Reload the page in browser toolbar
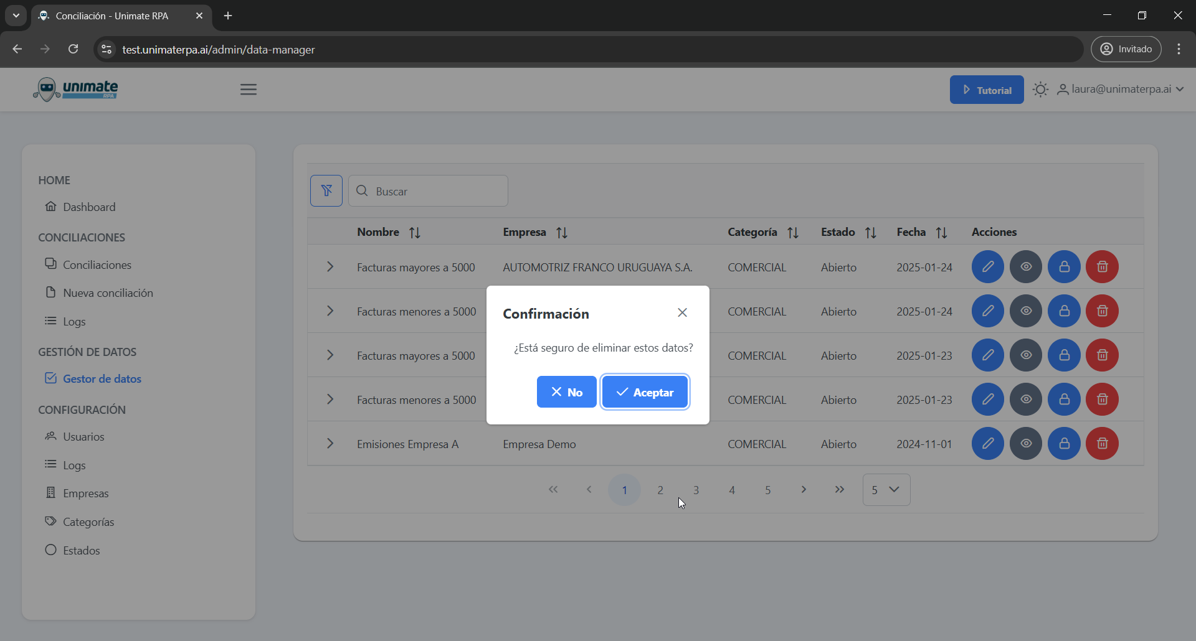Screen dimensions: 1196x641 (74, 49)
